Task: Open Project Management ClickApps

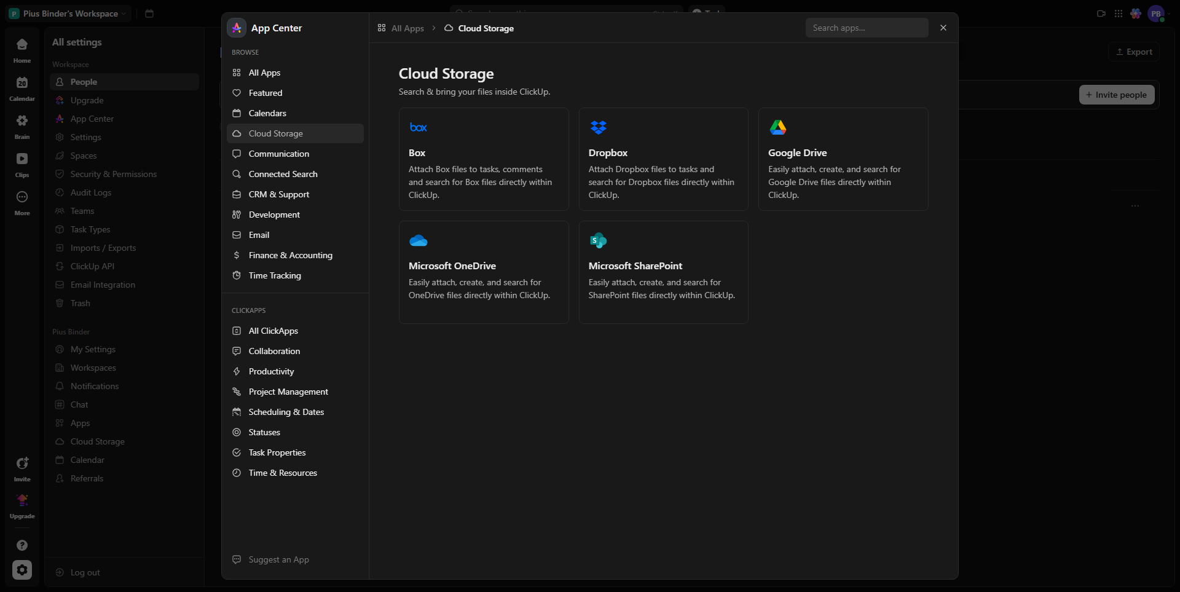Action: tap(295, 392)
